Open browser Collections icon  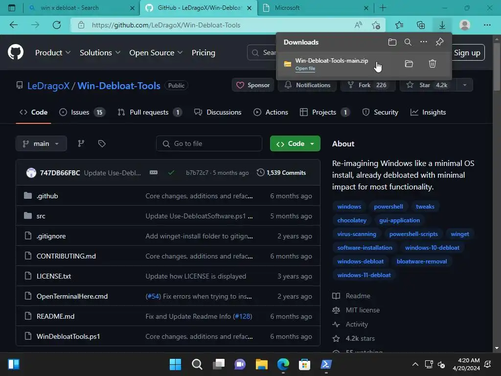coord(421,25)
